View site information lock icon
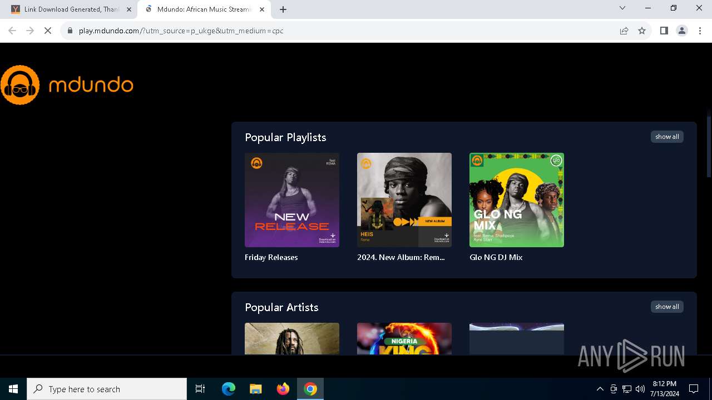Image resolution: width=712 pixels, height=400 pixels. [70, 31]
